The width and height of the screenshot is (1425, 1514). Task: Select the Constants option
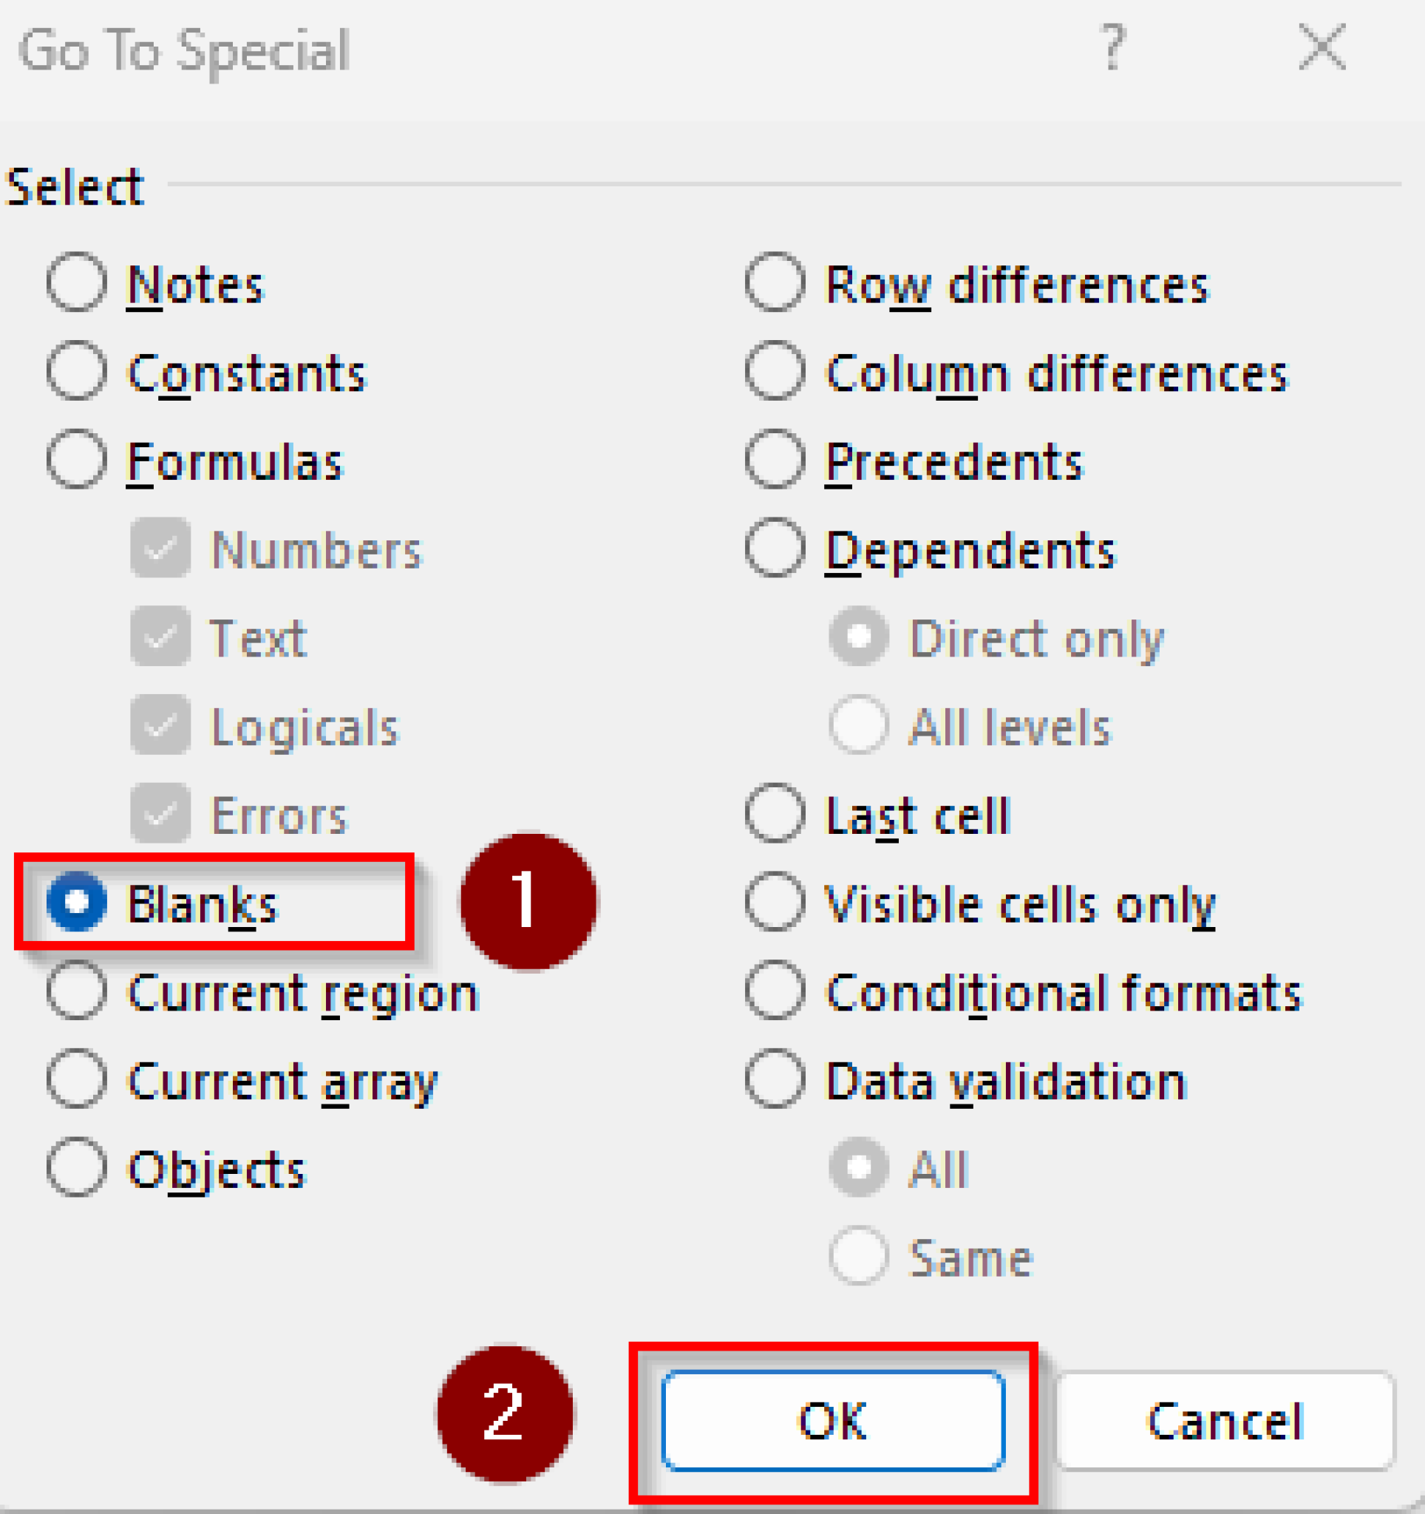75,371
